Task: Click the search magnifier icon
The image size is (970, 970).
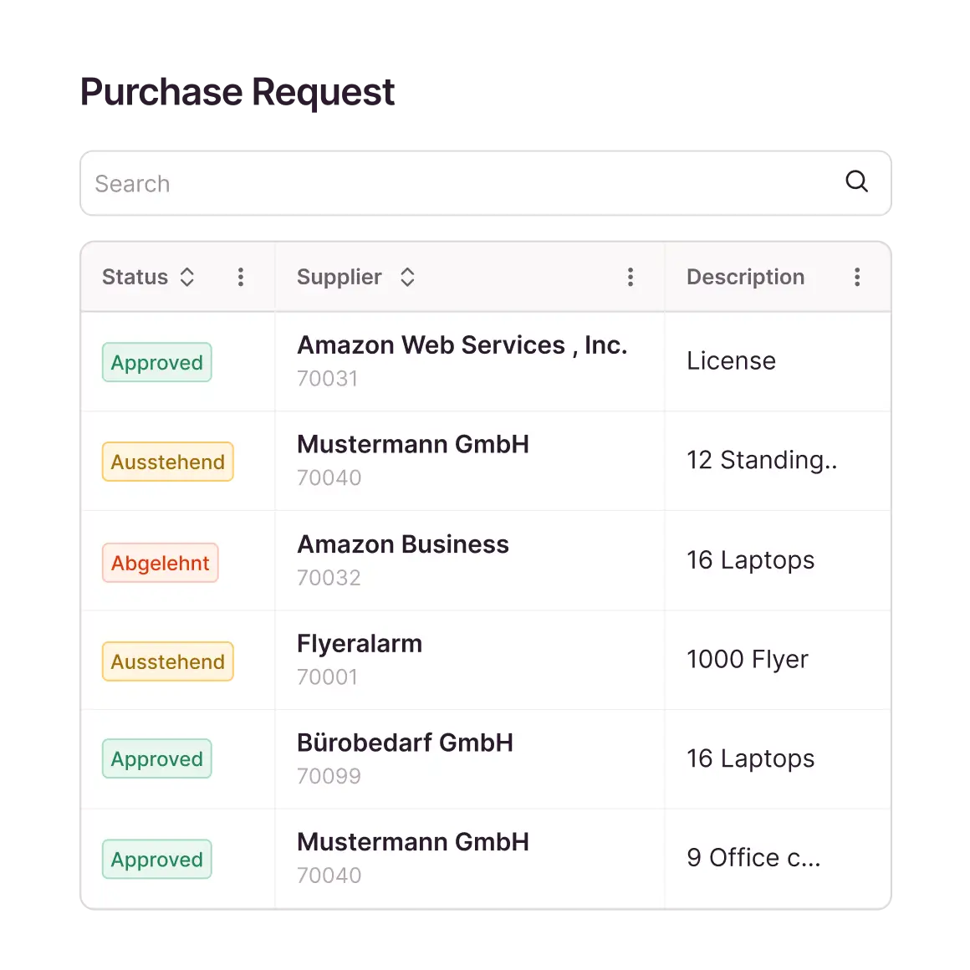Action: 856,181
